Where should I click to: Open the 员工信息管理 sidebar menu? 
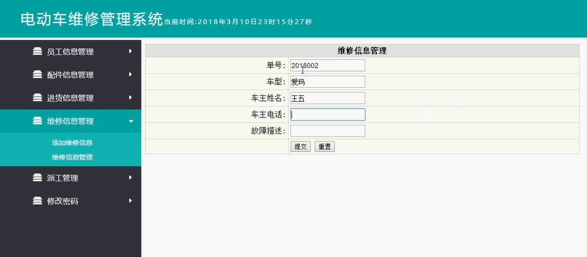click(71, 51)
